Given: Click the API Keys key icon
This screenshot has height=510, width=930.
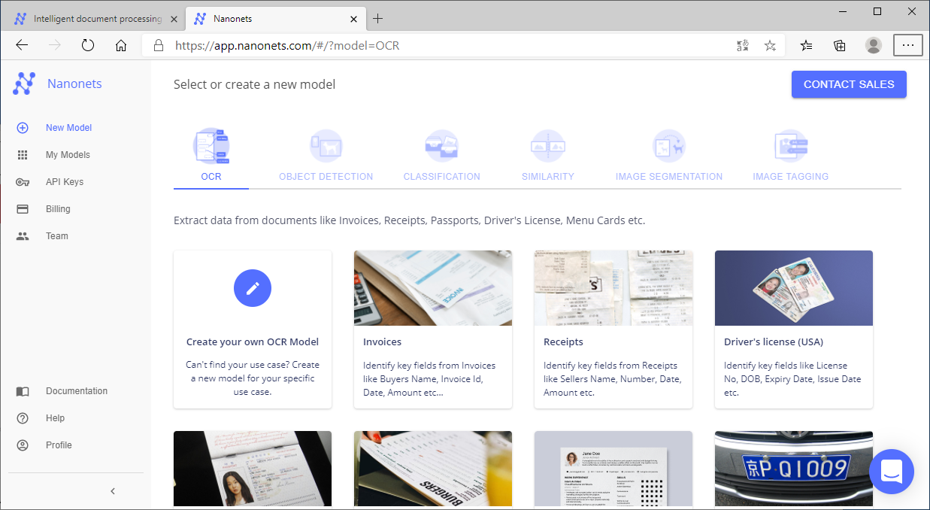Looking at the screenshot, I should pyautogui.click(x=23, y=182).
